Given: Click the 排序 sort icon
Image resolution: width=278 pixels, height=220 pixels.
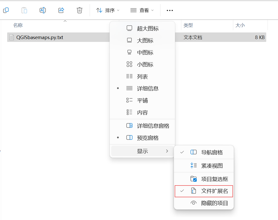Looking at the screenshot, I should (99, 10).
